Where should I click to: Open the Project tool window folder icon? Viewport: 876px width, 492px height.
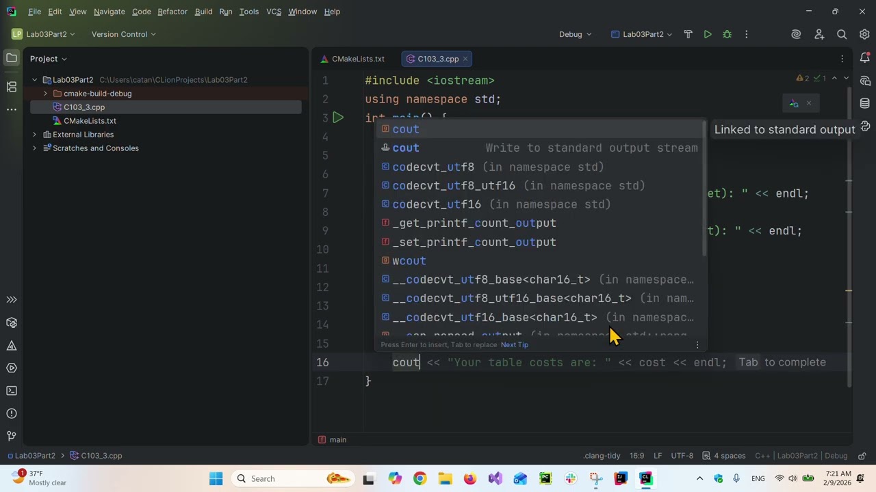coord(12,59)
